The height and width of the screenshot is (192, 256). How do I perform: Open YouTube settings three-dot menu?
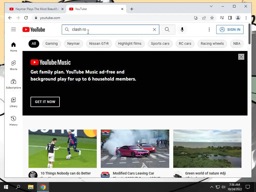(x=209, y=29)
